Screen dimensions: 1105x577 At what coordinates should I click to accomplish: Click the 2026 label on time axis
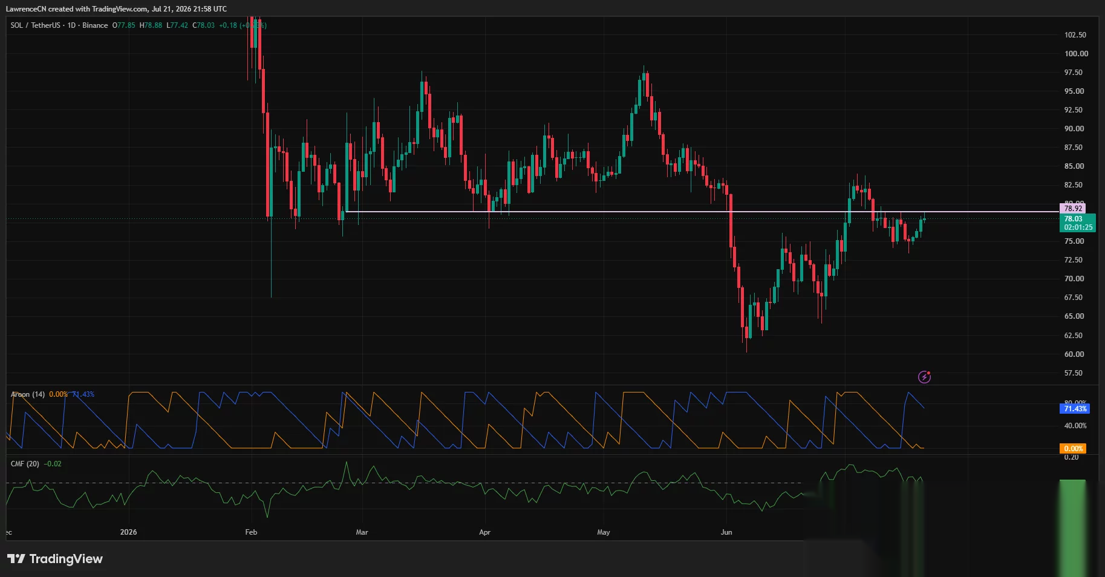point(128,532)
